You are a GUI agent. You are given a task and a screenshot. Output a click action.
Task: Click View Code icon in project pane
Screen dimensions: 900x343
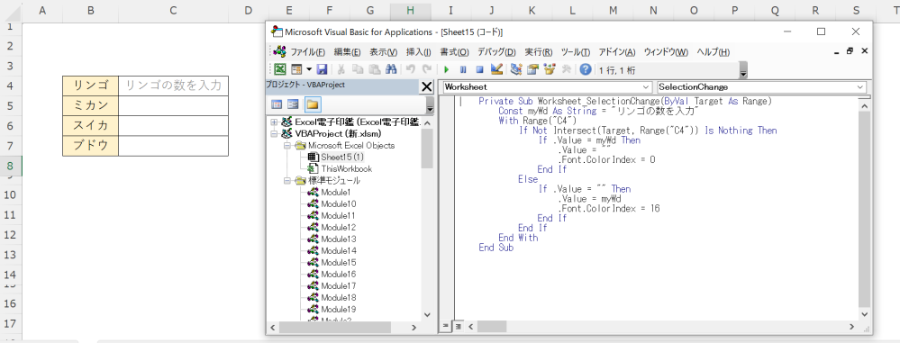pos(277,104)
